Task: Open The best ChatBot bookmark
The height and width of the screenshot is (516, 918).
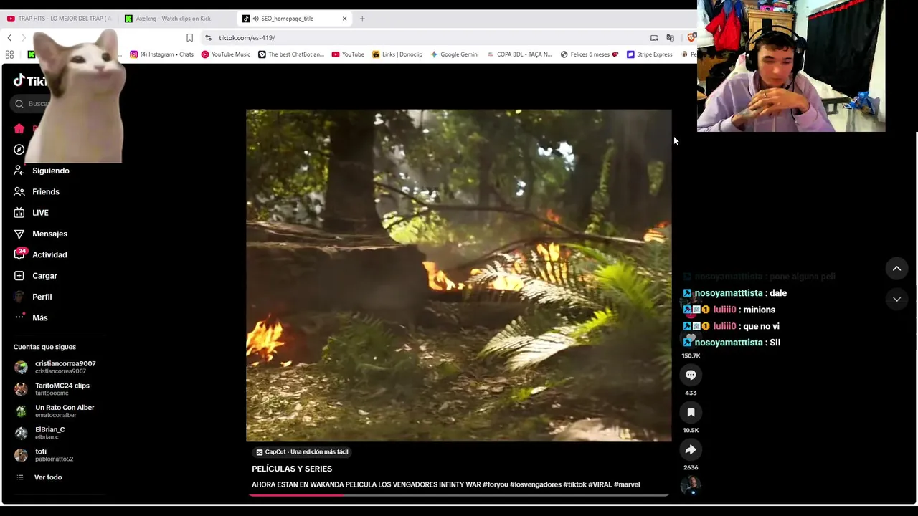Action: pyautogui.click(x=291, y=54)
